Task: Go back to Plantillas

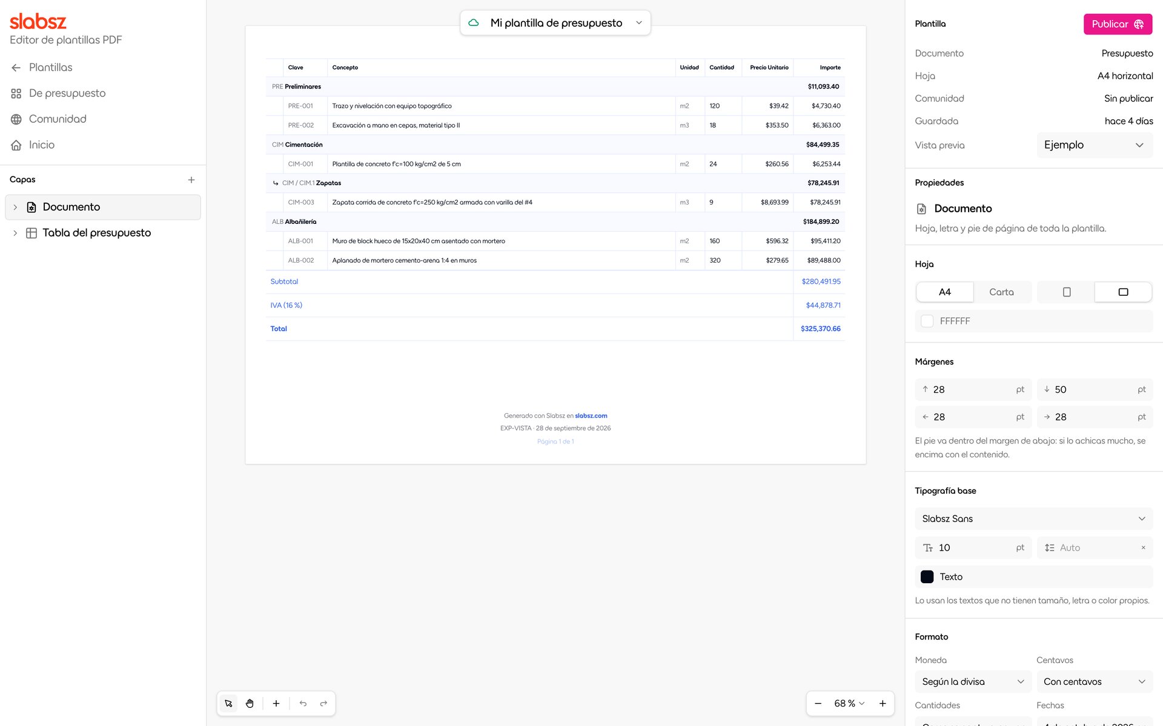Action: [41, 67]
